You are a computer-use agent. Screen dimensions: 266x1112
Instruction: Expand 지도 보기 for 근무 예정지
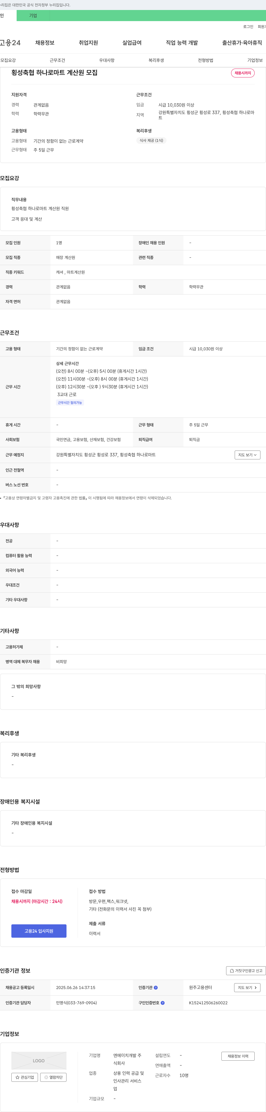click(247, 455)
